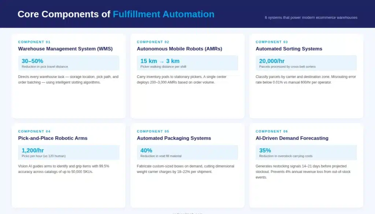The width and height of the screenshot is (375, 214).
Task: Click the 'Fabricate custom-sized boxes' description
Action: 185,169
